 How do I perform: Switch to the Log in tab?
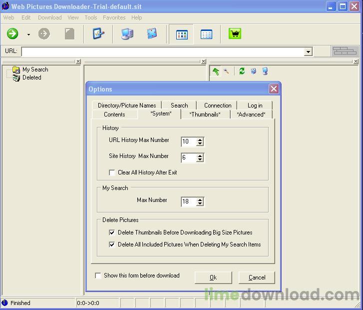point(255,105)
